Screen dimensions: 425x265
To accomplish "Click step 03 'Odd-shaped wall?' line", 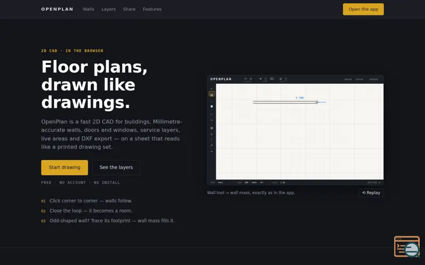I will point(108,220).
